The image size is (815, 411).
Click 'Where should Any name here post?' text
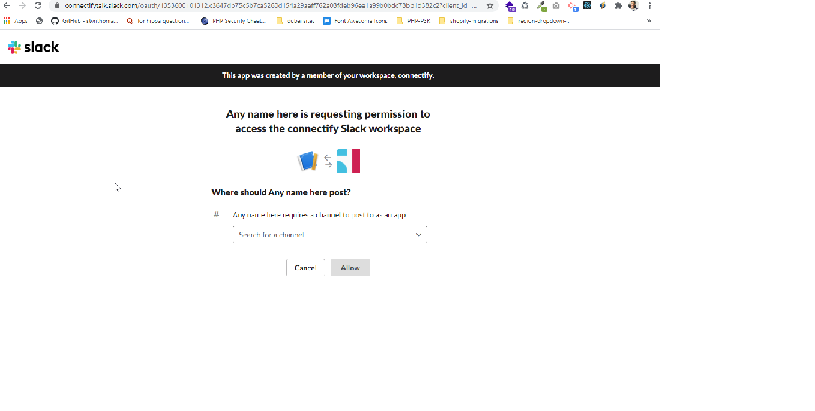(x=281, y=192)
